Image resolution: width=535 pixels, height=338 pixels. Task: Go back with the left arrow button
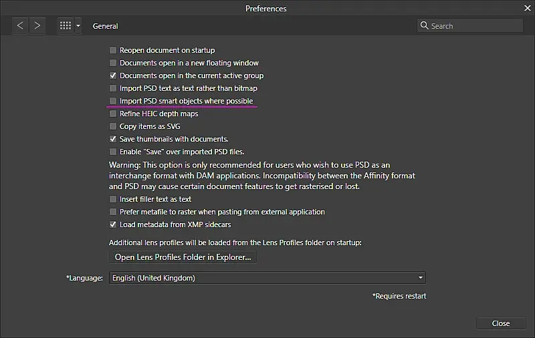(20, 25)
